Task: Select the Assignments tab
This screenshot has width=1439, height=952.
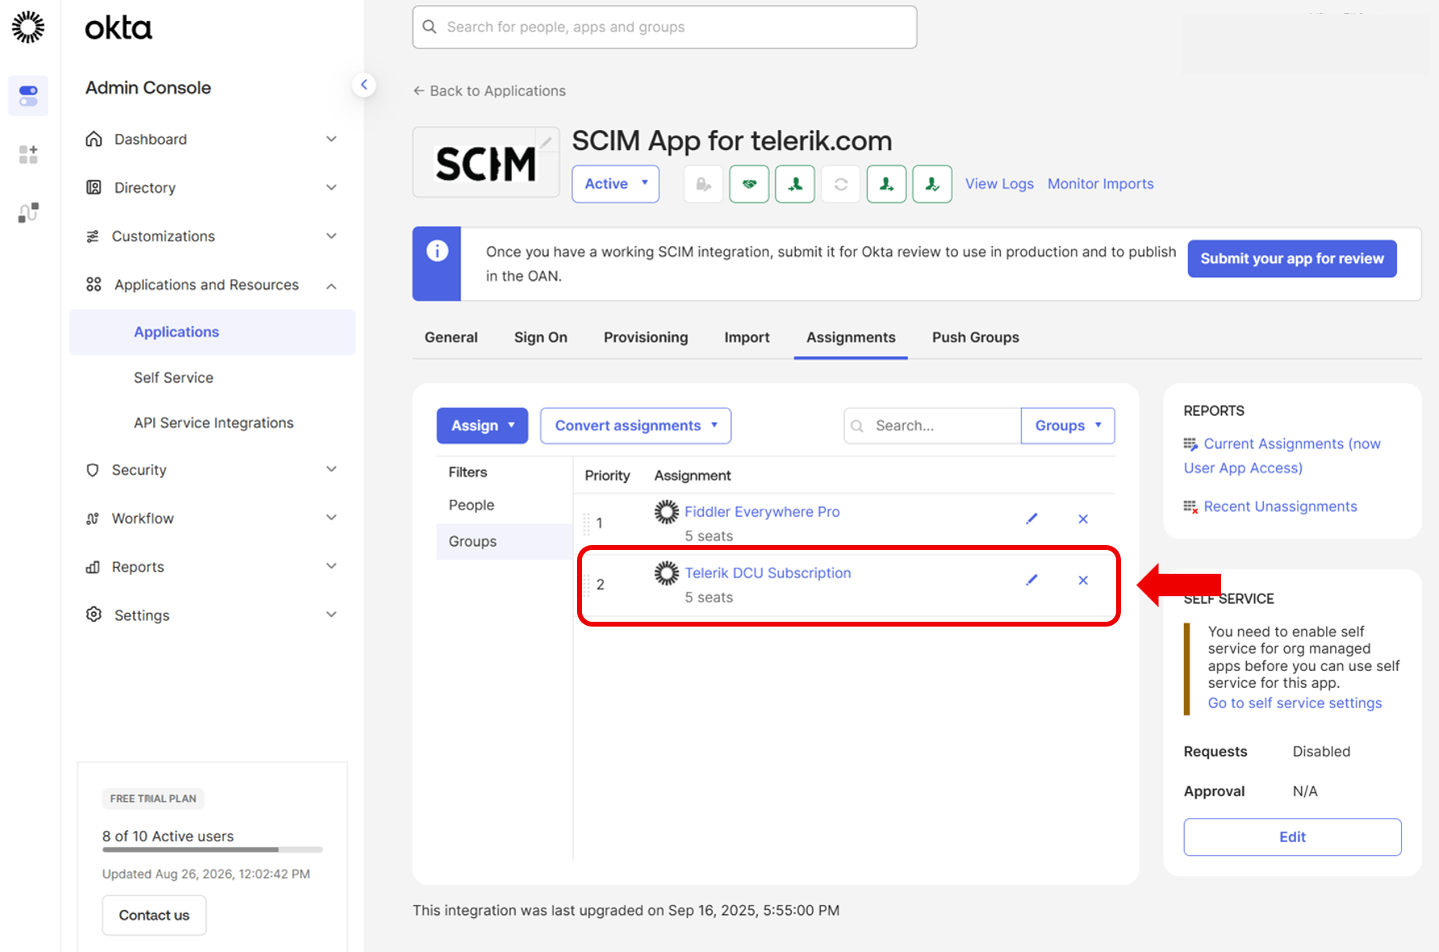Action: pos(851,338)
